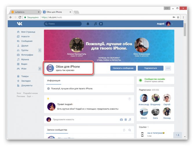Click the help question mark icon
The height and width of the screenshot is (146, 194).
(x=129, y=99)
